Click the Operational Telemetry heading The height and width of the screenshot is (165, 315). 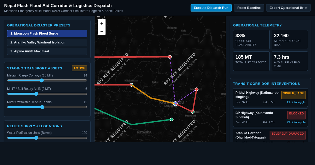pyautogui.click(x=258, y=25)
